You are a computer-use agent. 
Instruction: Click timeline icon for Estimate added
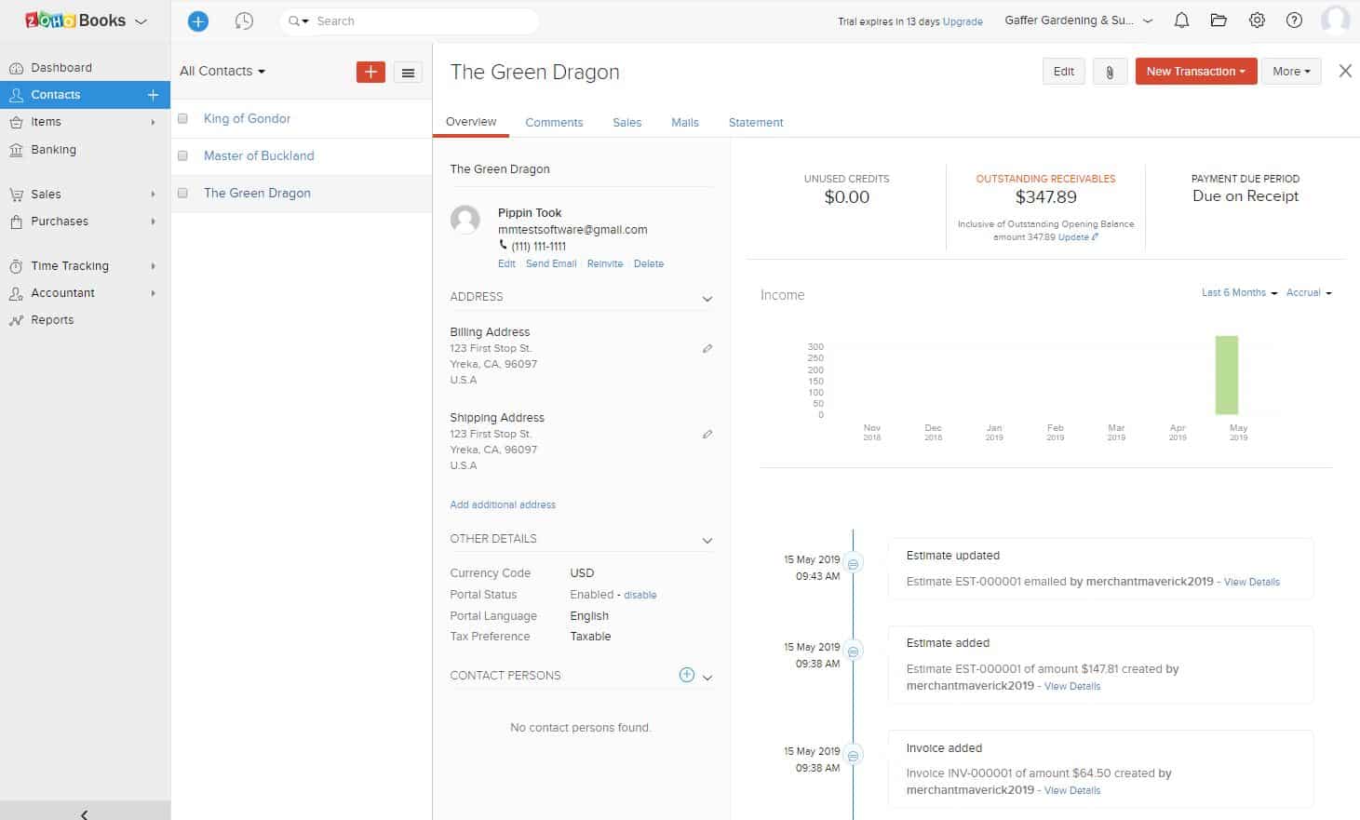pos(853,651)
